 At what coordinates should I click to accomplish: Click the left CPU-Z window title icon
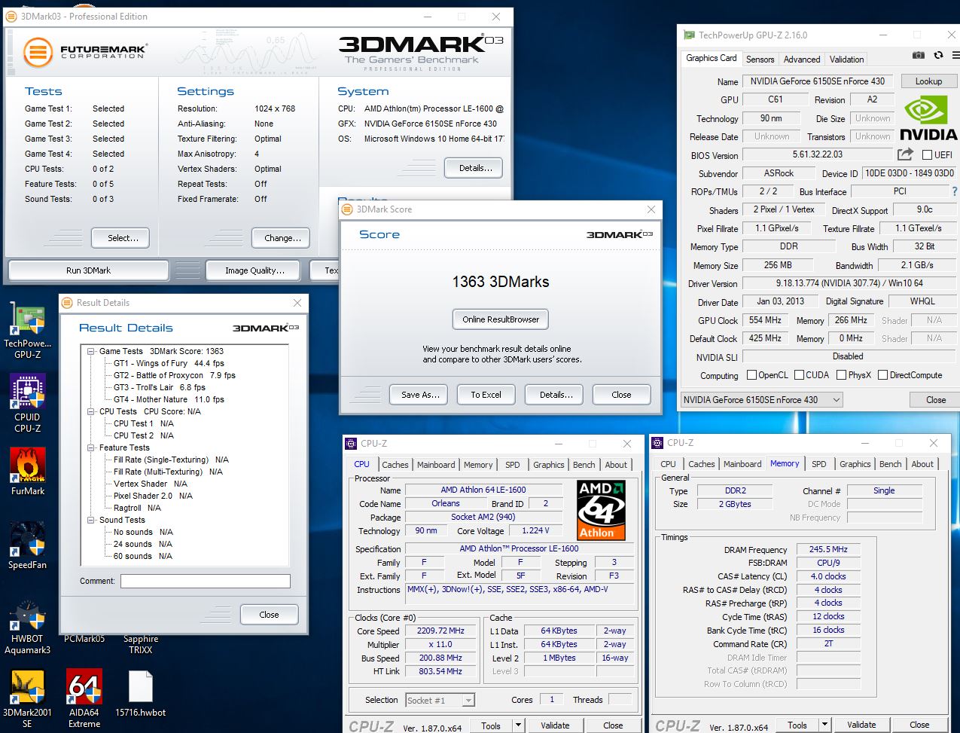click(x=352, y=444)
